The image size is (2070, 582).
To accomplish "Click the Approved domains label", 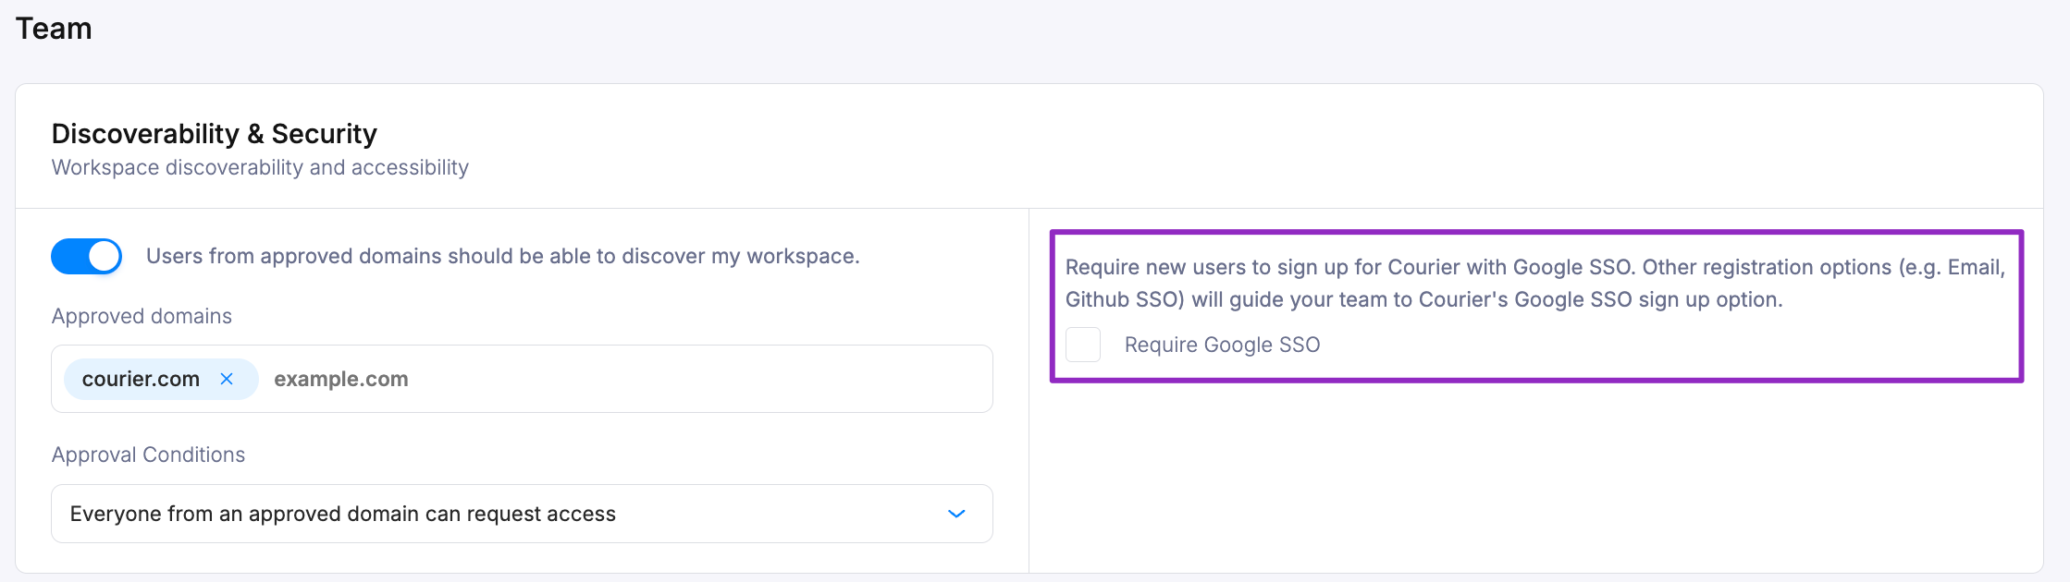I will (142, 316).
